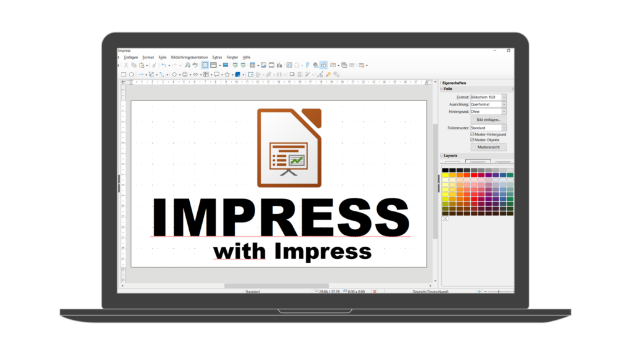631x355 pixels.
Task: Open the Ausrichtung dropdown
Action: click(504, 104)
